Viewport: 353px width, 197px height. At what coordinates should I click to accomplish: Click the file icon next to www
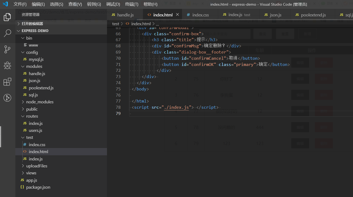tap(25, 45)
